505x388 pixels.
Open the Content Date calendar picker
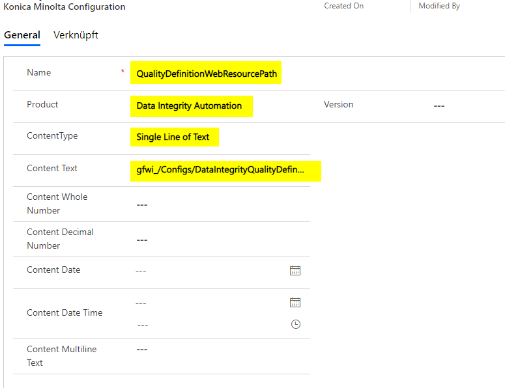tap(295, 271)
